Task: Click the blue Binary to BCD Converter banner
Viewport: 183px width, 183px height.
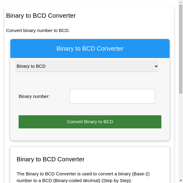Action: (90, 48)
